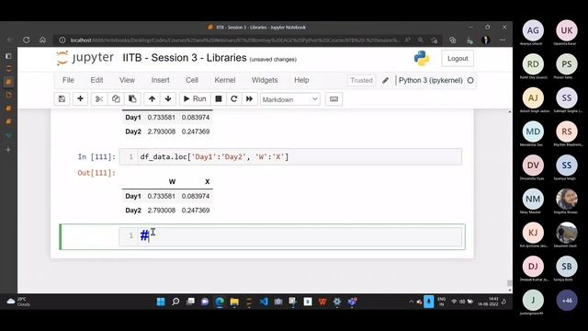
Task: Select participant MD avatar
Action: 533,131
